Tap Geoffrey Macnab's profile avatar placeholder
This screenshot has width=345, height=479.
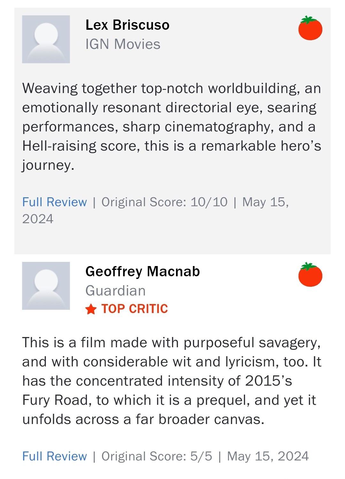(x=46, y=286)
